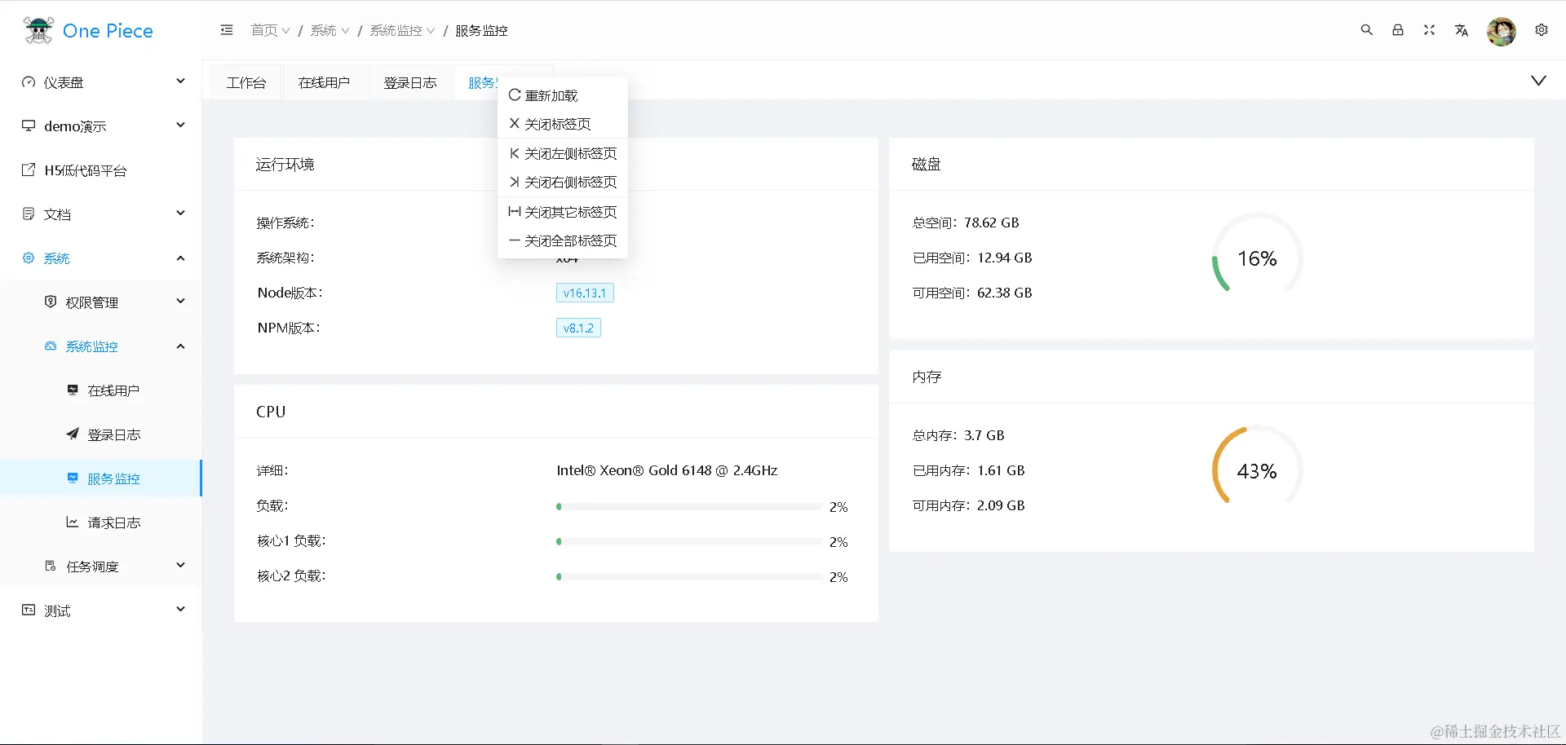Viewport: 1566px width, 745px height.
Task: Click the One Piece title text
Action: coord(108,31)
